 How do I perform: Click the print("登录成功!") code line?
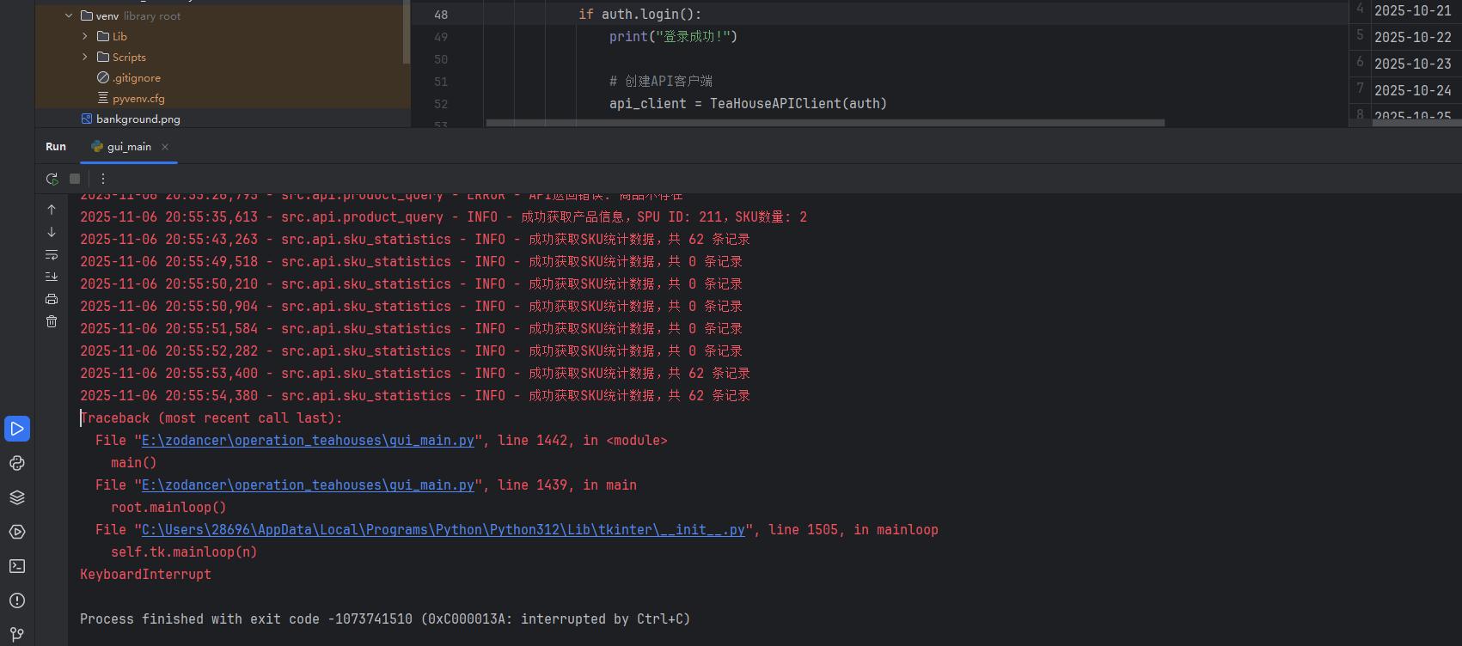point(673,37)
